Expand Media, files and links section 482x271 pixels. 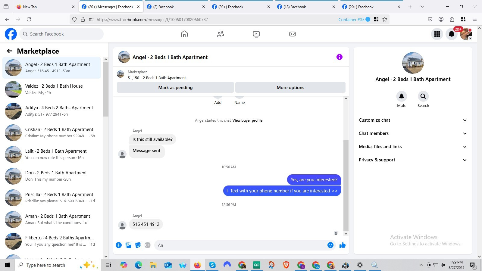point(413,147)
